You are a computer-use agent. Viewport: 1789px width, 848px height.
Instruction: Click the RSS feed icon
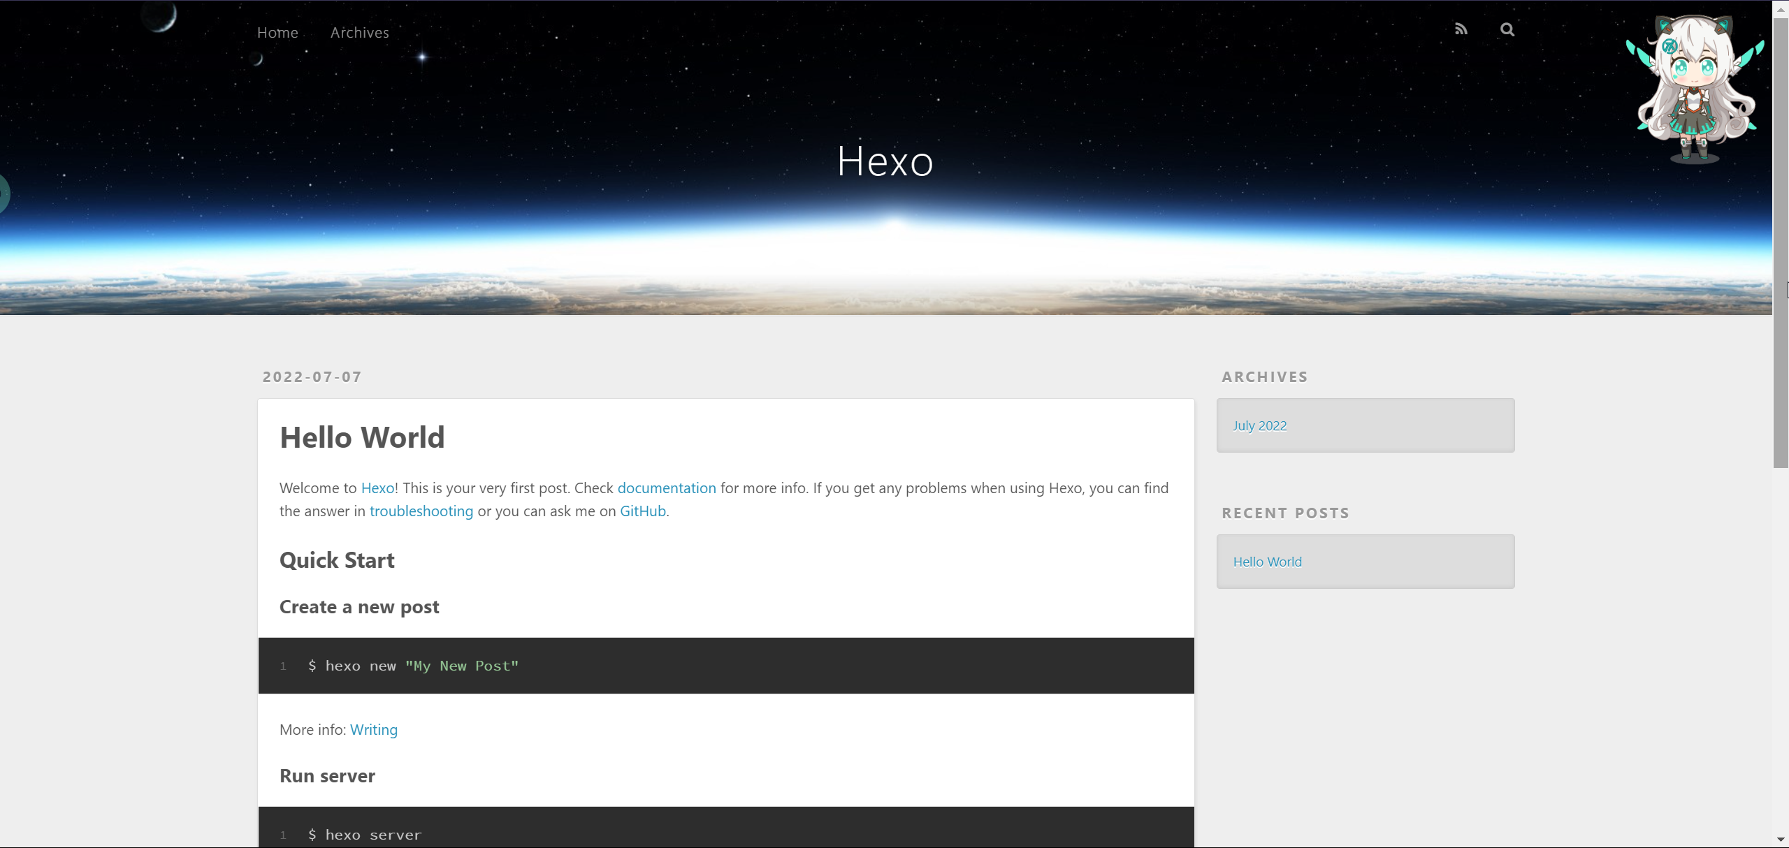(1461, 29)
